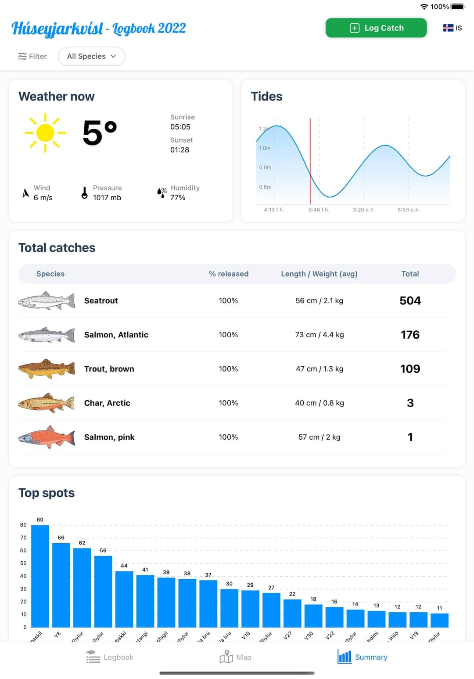This screenshot has height=679, width=474.
Task: Select the Seatrout fish image
Action: 47,301
